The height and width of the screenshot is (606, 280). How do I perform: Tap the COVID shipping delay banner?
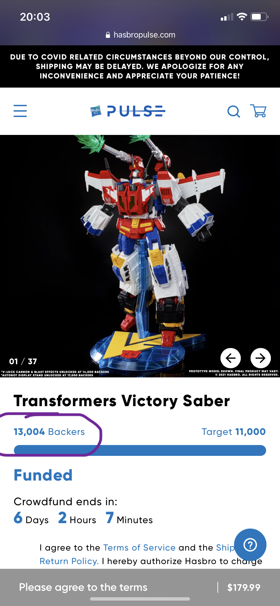[x=140, y=66]
